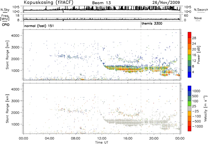
Task: Click the "60" Nave axis tick
Action: click(x=186, y=16)
